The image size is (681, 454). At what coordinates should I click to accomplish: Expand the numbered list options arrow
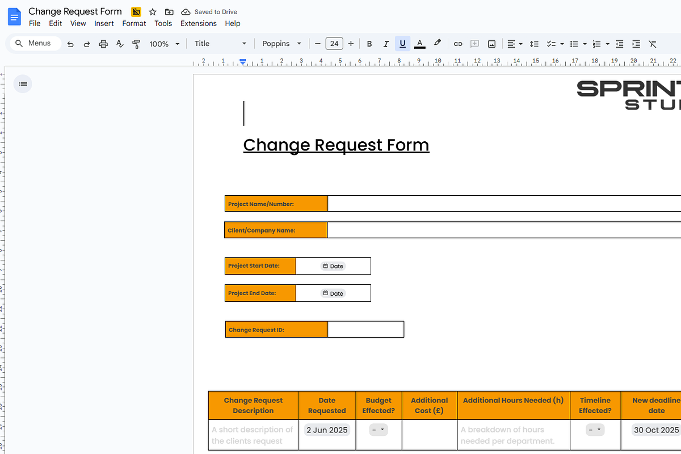tap(607, 44)
